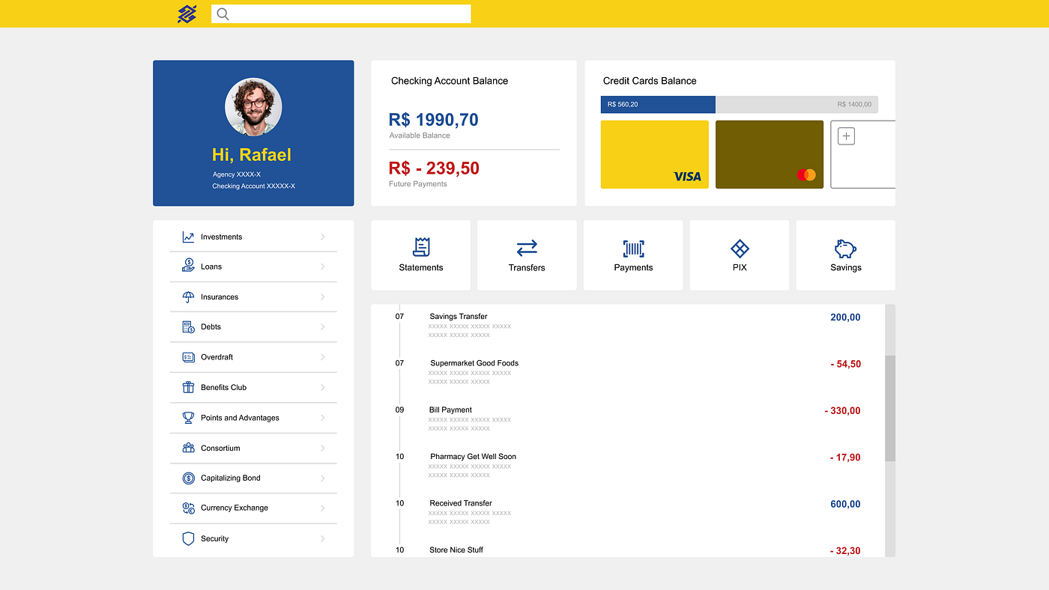Click the Agency XXXX-X text

(237, 174)
